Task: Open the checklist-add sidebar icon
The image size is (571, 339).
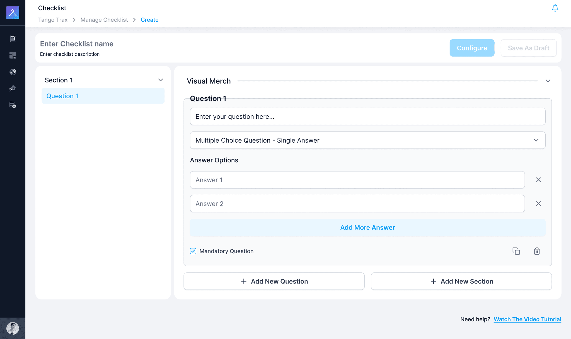Action: tap(13, 105)
